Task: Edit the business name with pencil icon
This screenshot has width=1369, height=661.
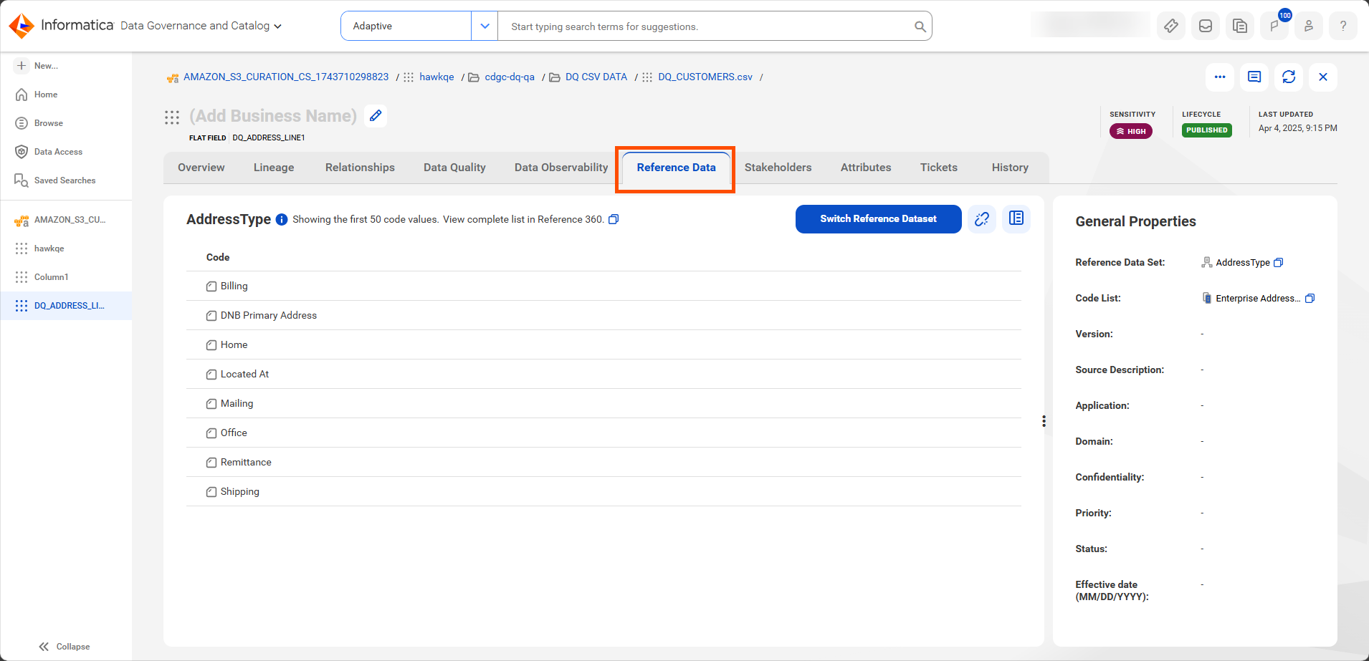Action: 376,116
